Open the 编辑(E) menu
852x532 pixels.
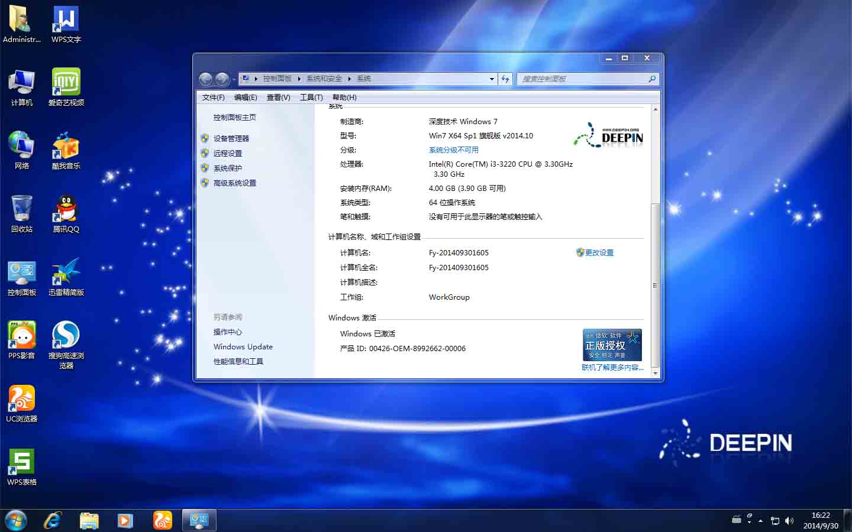(x=246, y=98)
